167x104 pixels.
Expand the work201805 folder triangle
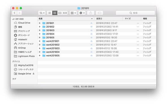click(40, 56)
